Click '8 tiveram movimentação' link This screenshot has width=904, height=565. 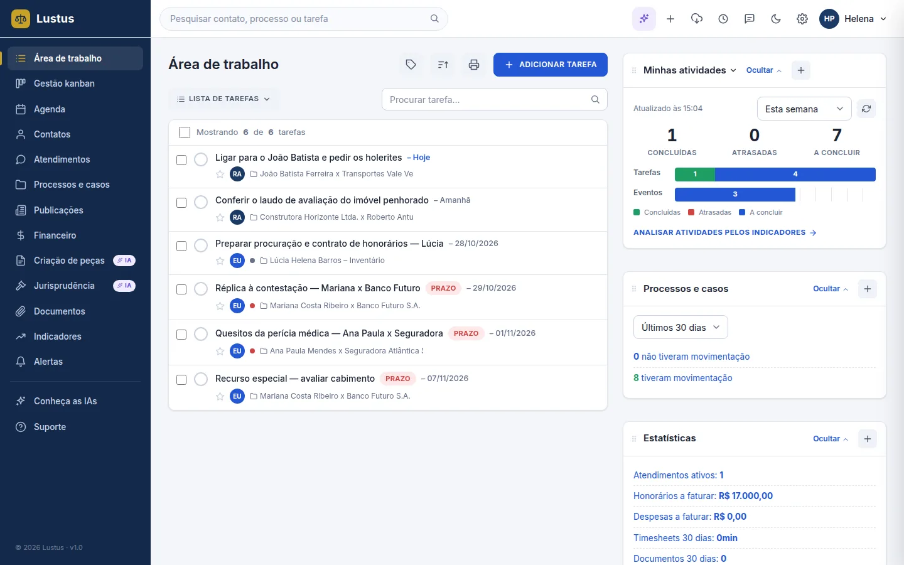683,378
